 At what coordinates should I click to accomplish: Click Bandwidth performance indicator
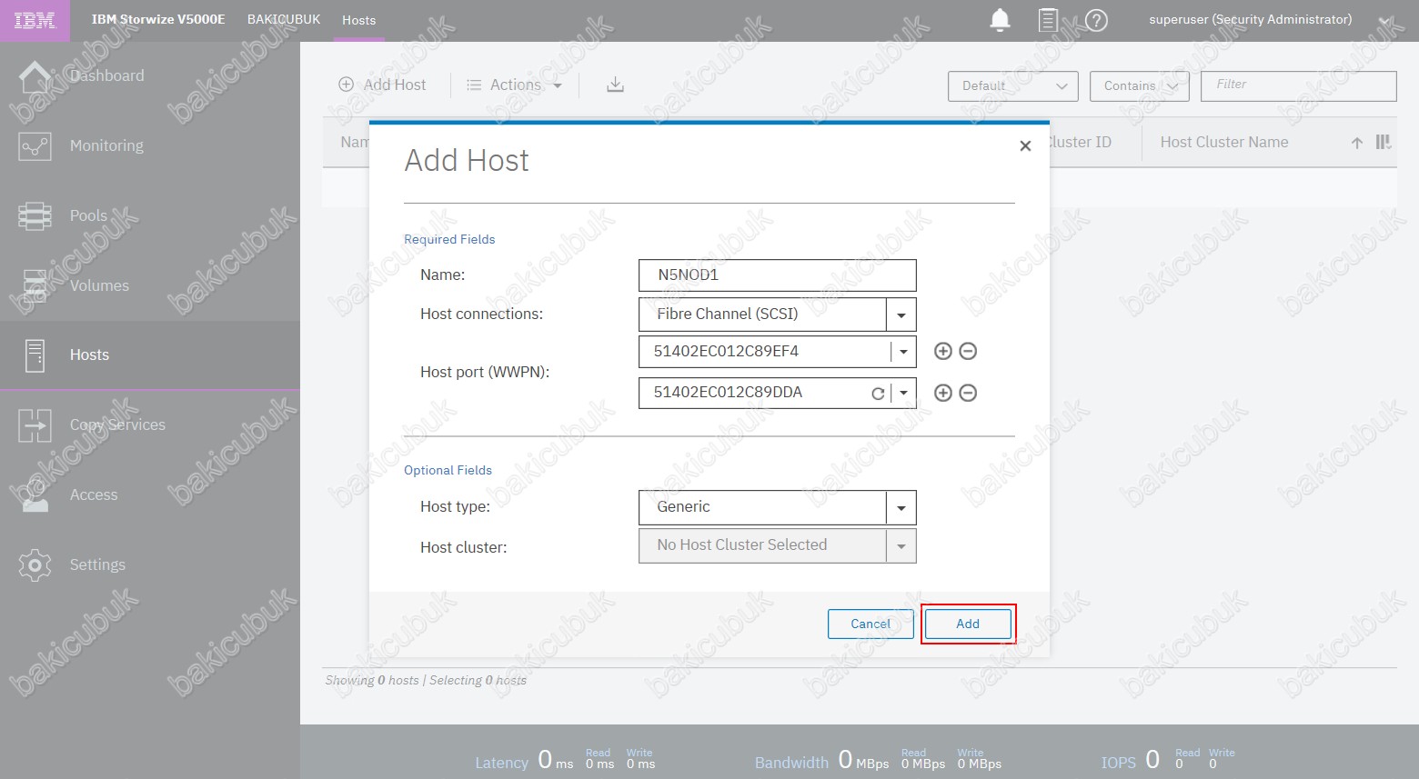878,760
